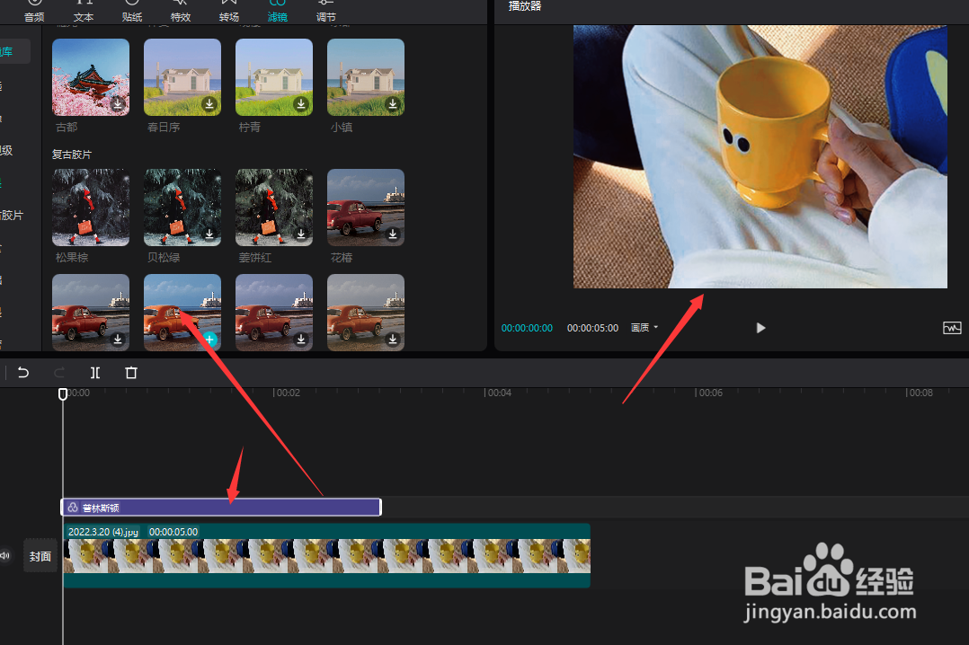The width and height of the screenshot is (969, 645).
Task: Open the 胶片 sidebar category
Action: tap(12, 215)
